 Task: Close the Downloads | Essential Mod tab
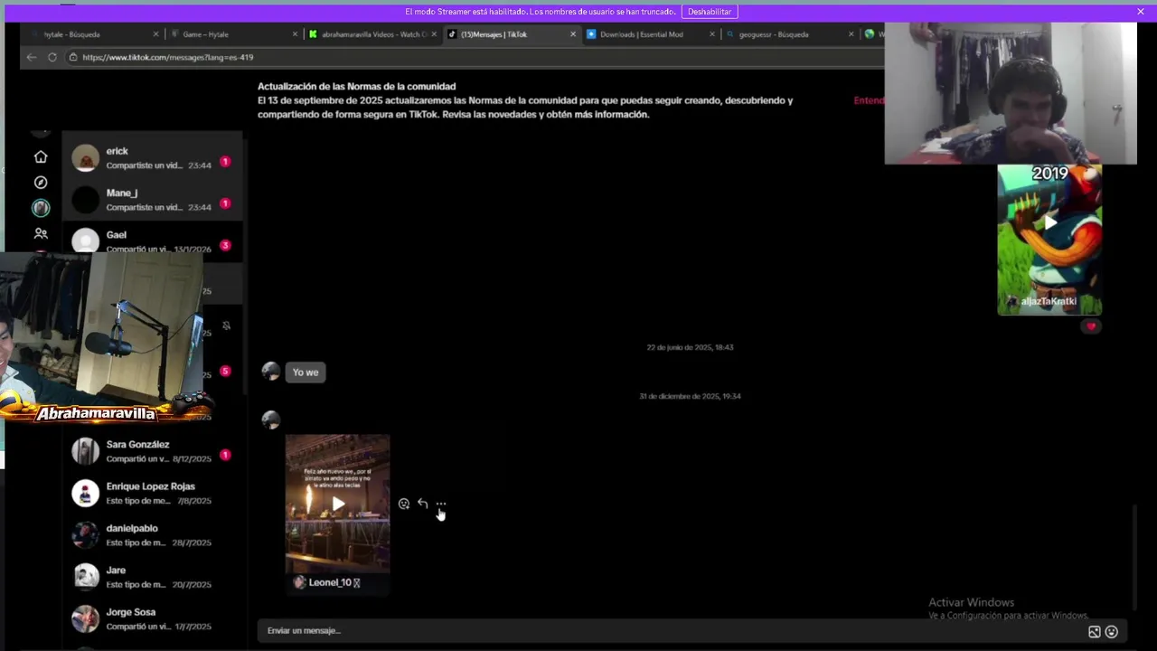711,34
